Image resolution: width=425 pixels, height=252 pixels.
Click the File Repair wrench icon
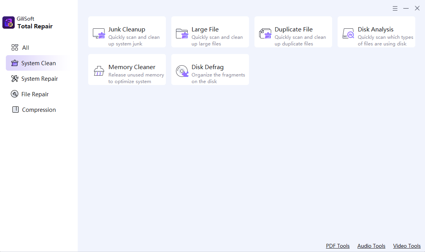point(15,94)
